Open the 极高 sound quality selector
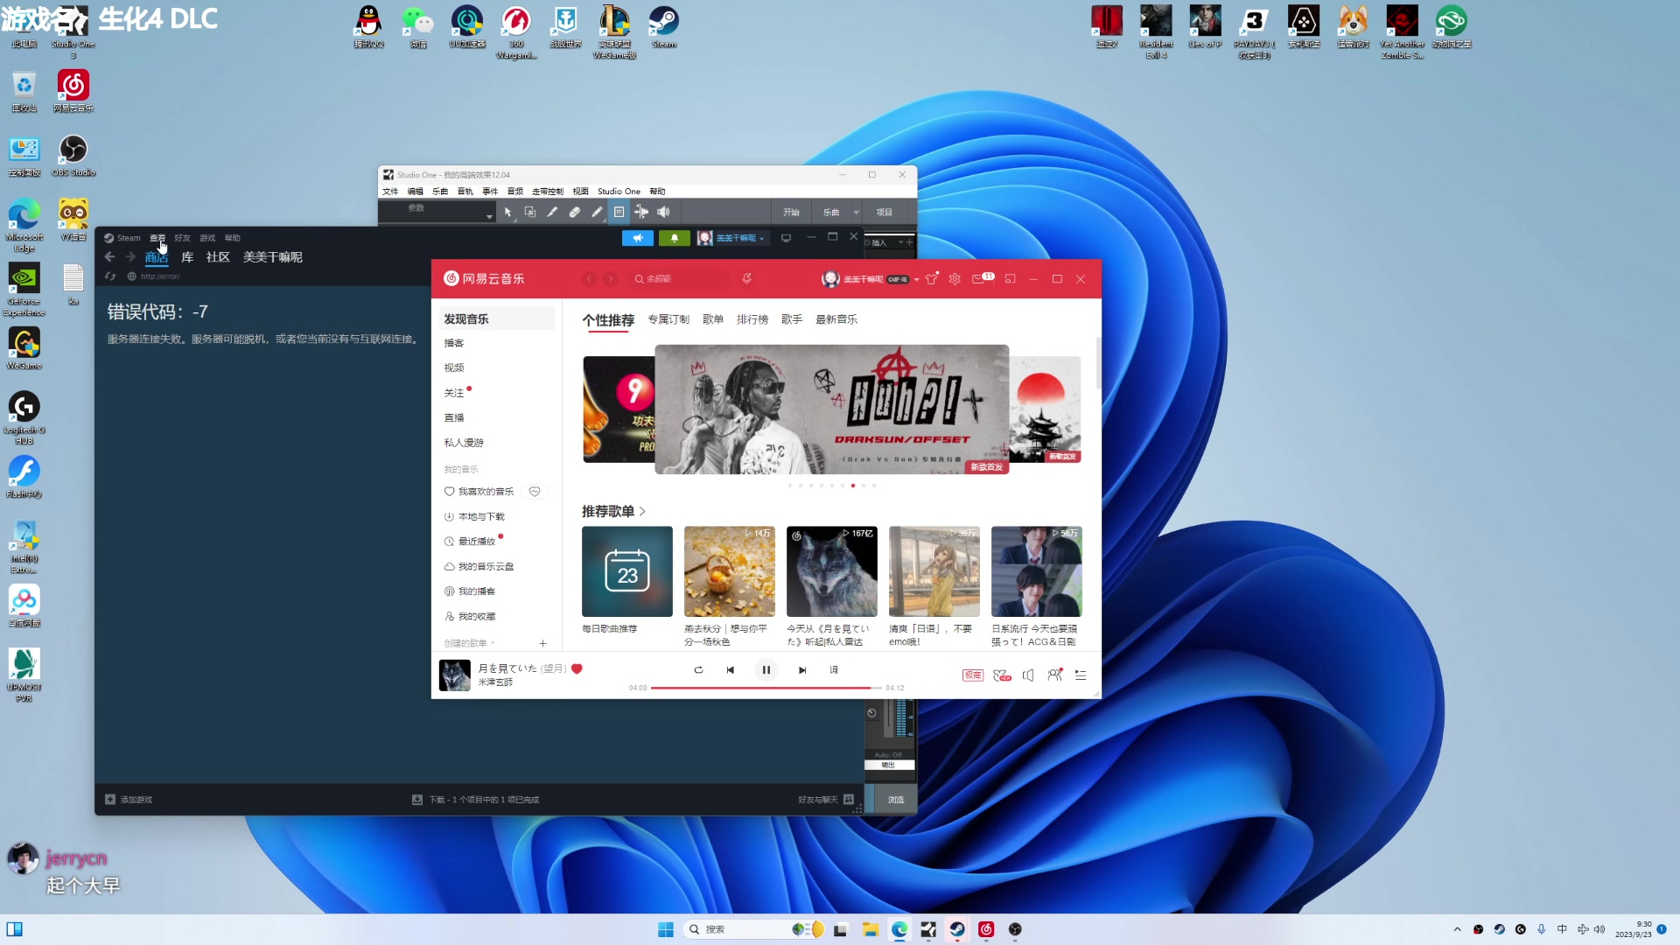This screenshot has width=1680, height=945. (973, 675)
